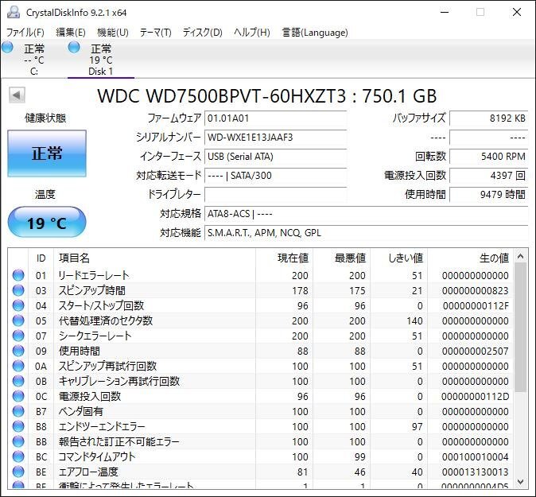Click the status orb of the BB 報告された訂正不可能エラー row
536x497 pixels.
(18, 441)
